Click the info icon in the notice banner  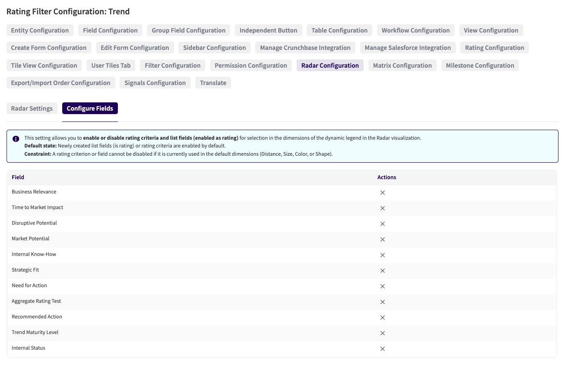click(x=16, y=138)
